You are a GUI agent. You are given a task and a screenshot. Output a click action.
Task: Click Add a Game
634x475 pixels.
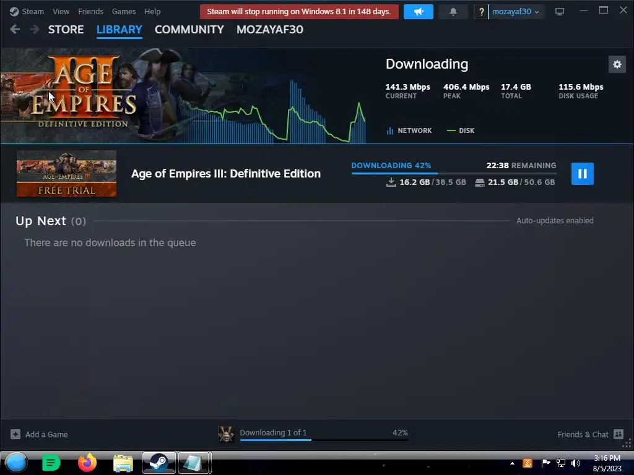pos(46,435)
